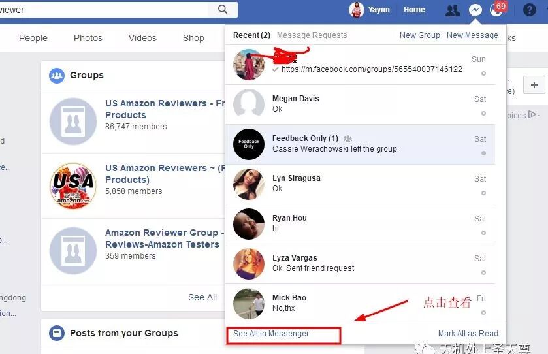Open the Message Requests tab
Screen dimensions: 548x354
pyautogui.click(x=312, y=35)
